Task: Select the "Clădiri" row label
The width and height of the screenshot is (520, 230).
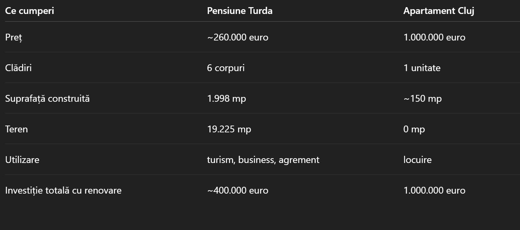Action: click(18, 68)
